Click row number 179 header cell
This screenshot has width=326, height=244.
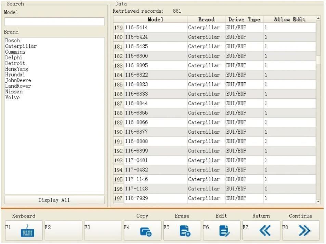coord(118,27)
